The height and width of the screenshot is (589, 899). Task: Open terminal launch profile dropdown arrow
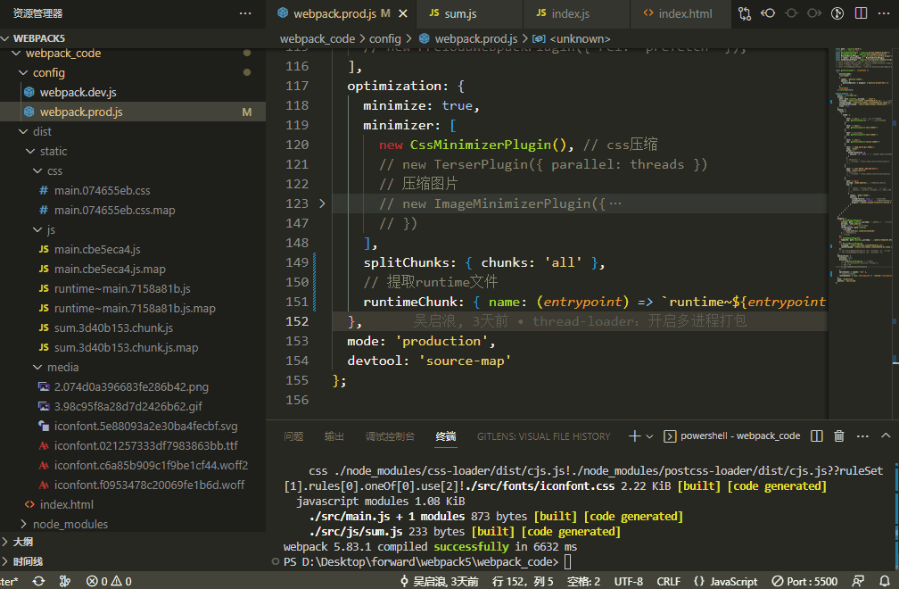coord(649,436)
